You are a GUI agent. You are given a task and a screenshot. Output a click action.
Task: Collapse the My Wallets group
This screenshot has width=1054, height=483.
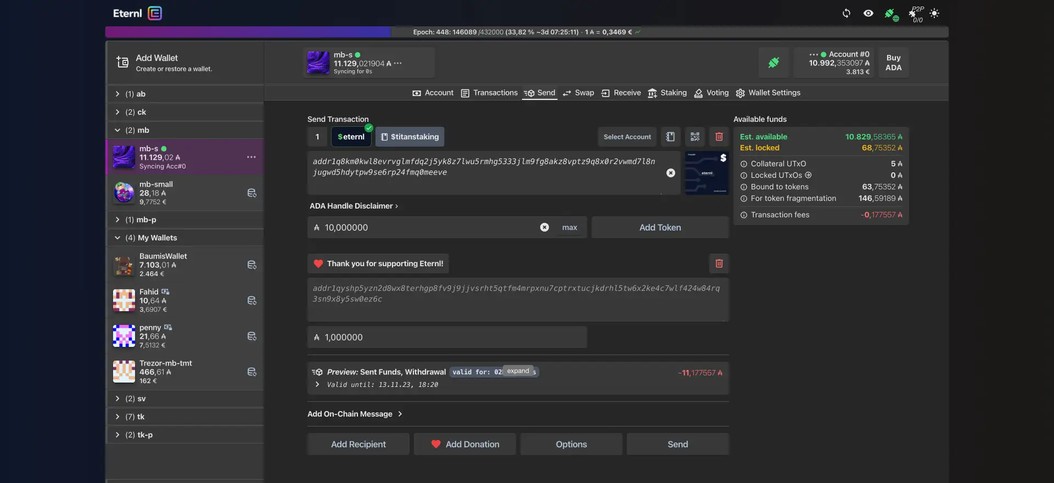click(117, 238)
